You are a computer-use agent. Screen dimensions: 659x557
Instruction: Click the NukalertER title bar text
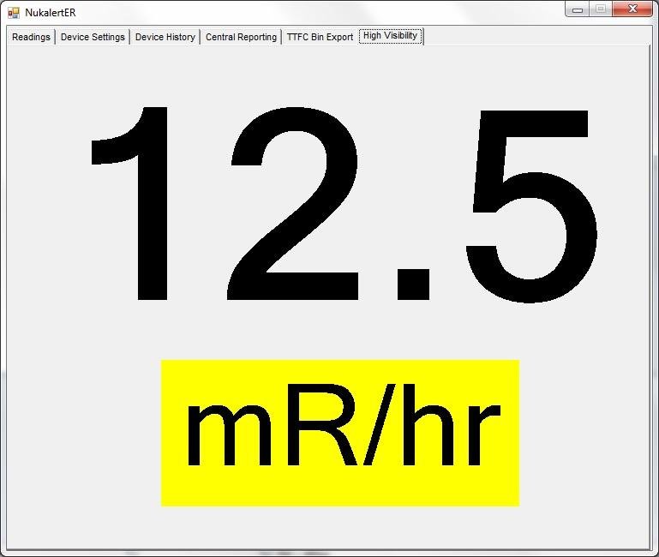click(x=51, y=12)
